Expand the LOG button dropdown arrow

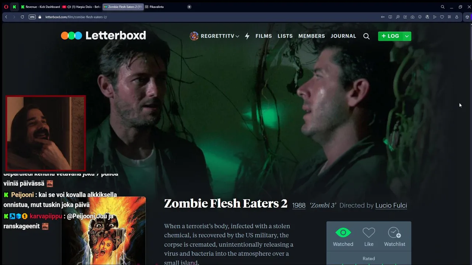click(407, 36)
